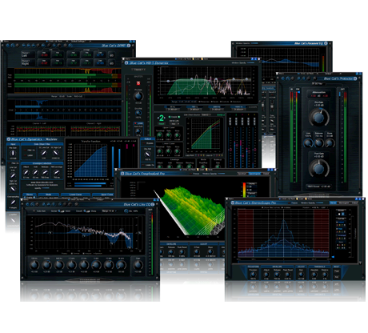Image resolution: width=368 pixels, height=333 pixels.
Task: Toggle Listen in Dynamics Modeler side chain filter
Action: (29, 155)
